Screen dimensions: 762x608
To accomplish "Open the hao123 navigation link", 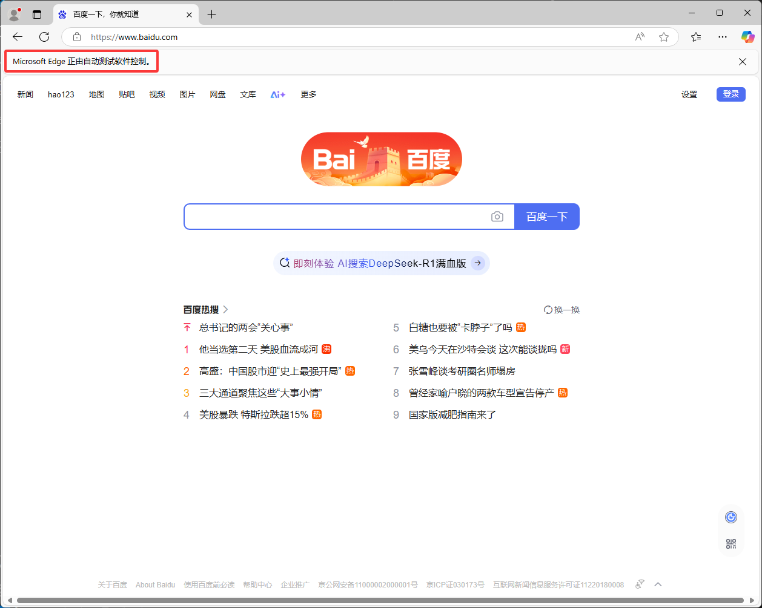I will (x=61, y=94).
